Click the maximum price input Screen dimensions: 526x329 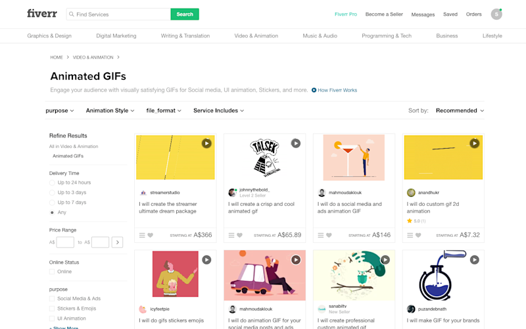pos(101,242)
